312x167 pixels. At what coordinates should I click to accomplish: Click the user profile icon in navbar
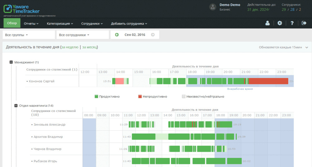pyautogui.click(x=267, y=23)
